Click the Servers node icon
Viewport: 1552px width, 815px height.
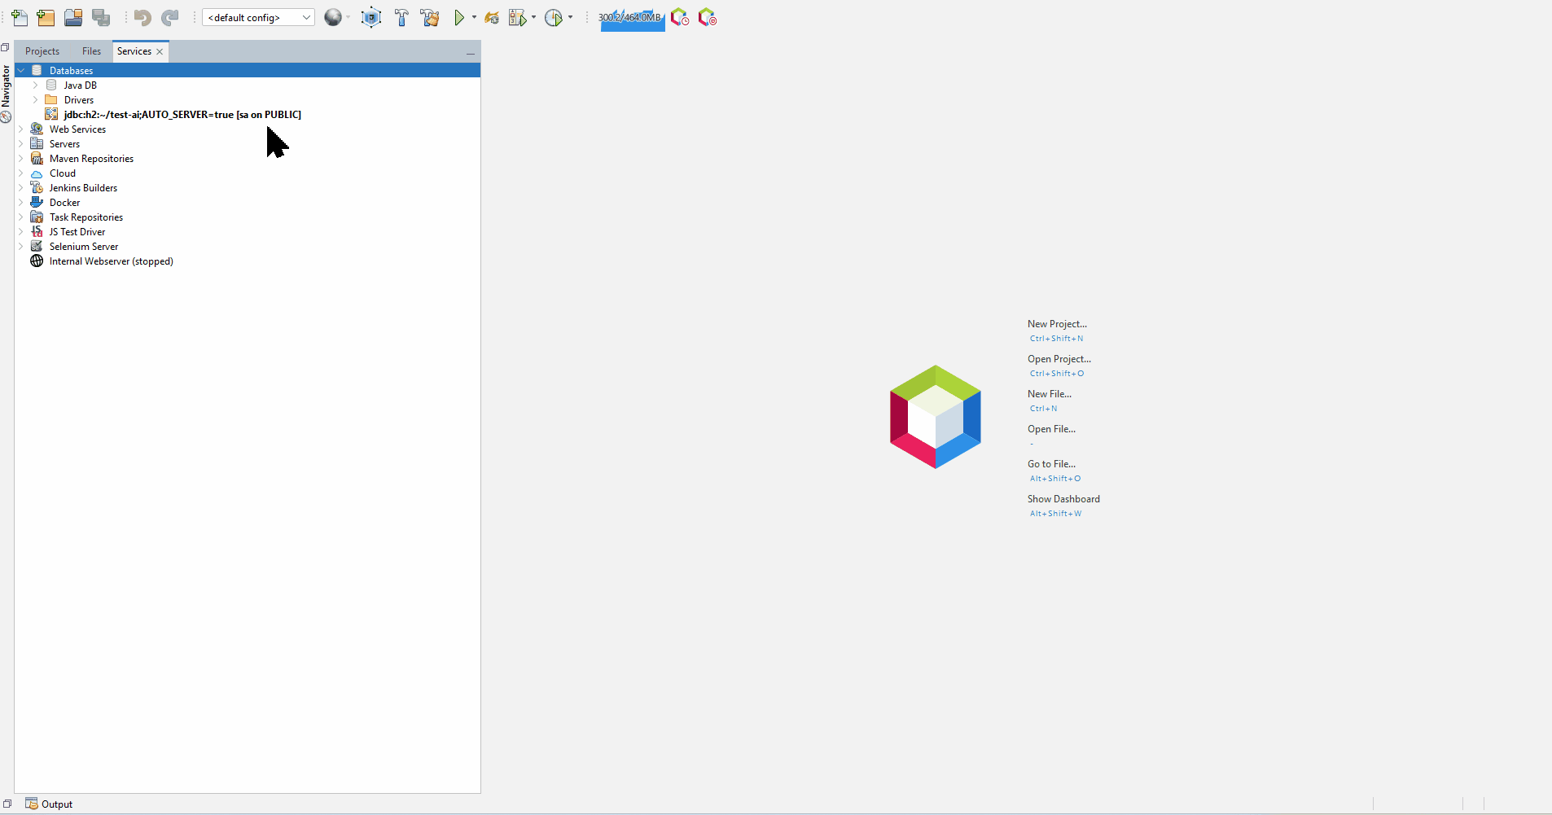pyautogui.click(x=37, y=144)
